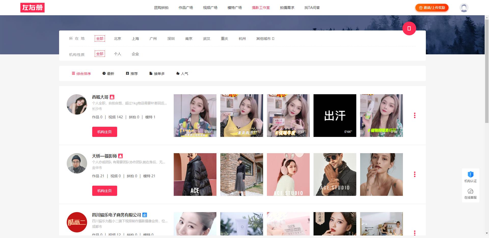Open 百灵羽 red lips portrait thumbnail

[335, 224]
